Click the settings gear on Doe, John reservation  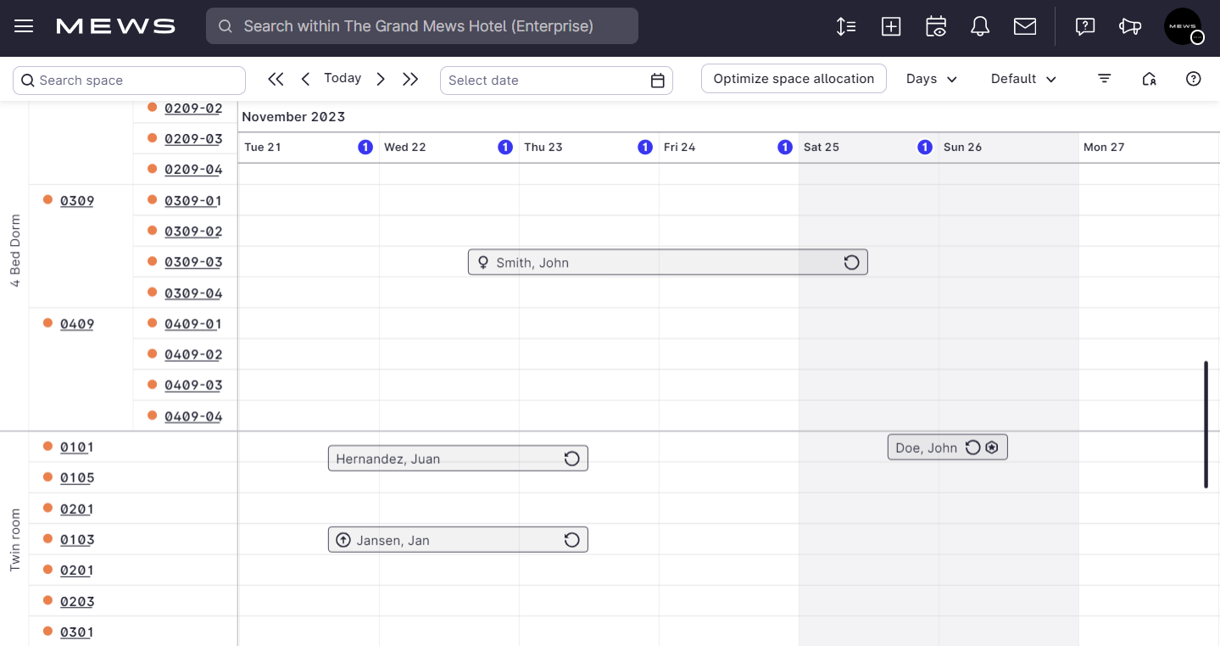point(991,447)
